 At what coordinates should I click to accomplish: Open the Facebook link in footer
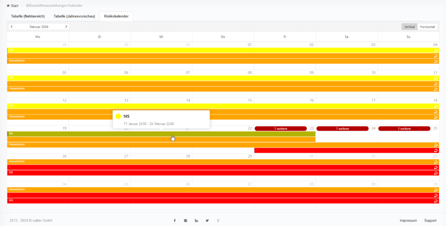[175, 221]
